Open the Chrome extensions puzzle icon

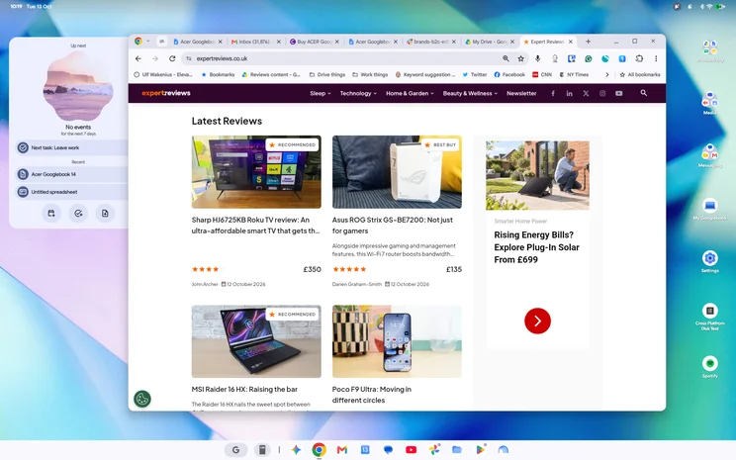pyautogui.click(x=639, y=58)
